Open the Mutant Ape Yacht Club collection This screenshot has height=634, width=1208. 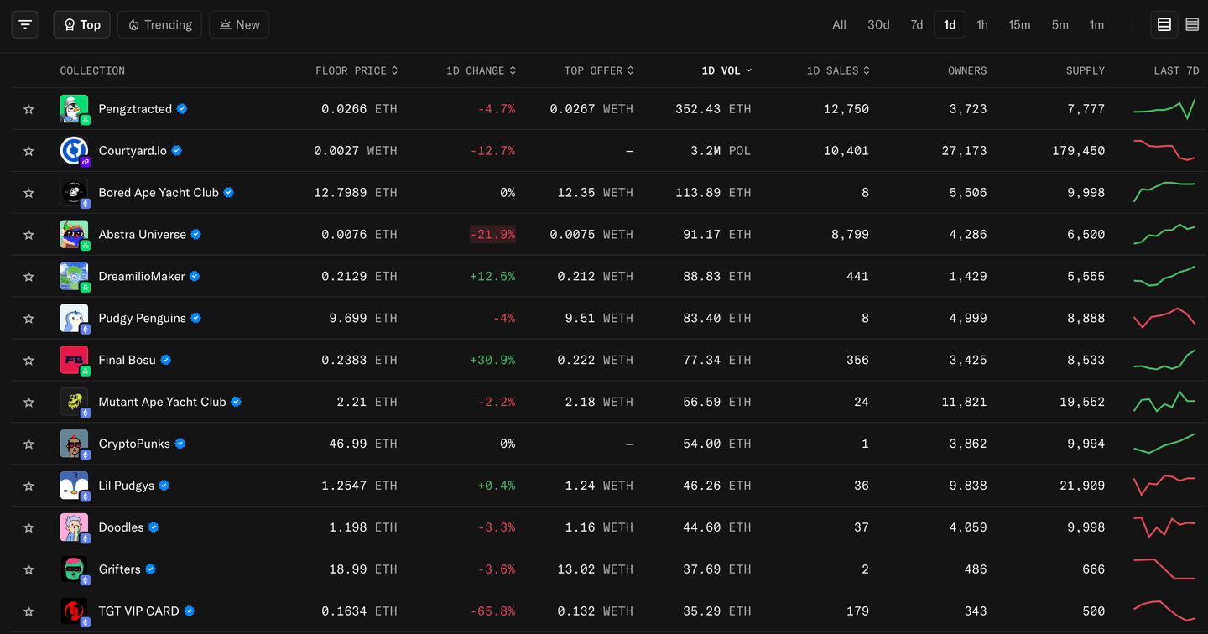(x=162, y=402)
